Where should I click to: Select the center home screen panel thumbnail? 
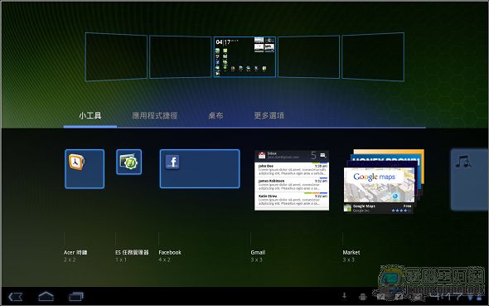click(x=244, y=57)
